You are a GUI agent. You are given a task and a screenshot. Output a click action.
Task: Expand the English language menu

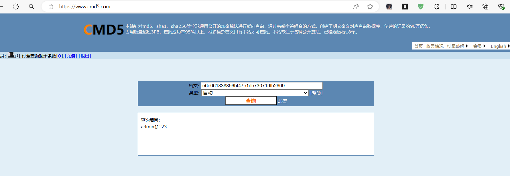click(x=500, y=46)
